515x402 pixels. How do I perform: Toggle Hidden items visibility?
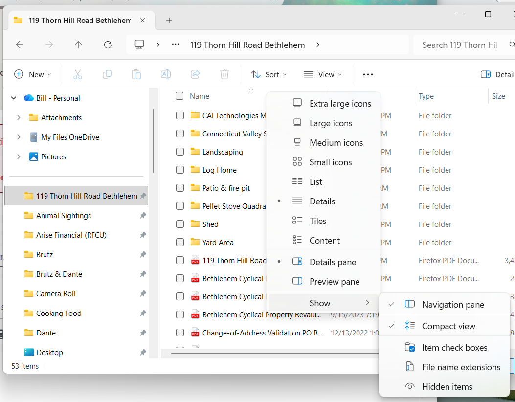click(445, 386)
